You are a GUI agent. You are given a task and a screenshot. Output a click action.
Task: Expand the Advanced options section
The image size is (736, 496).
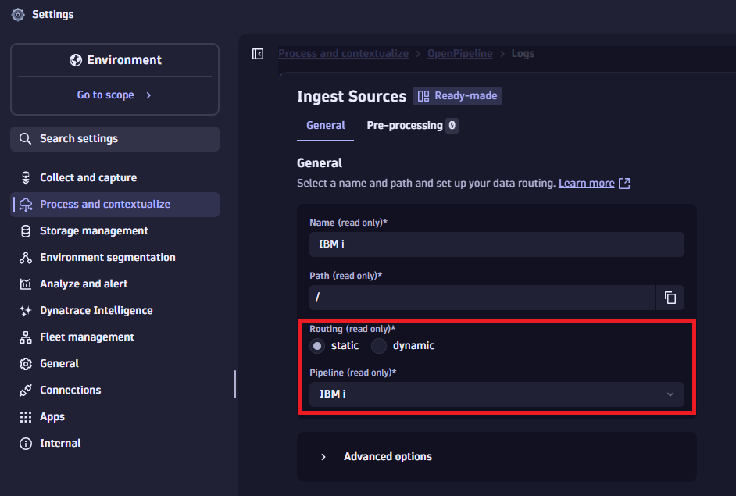click(497, 457)
